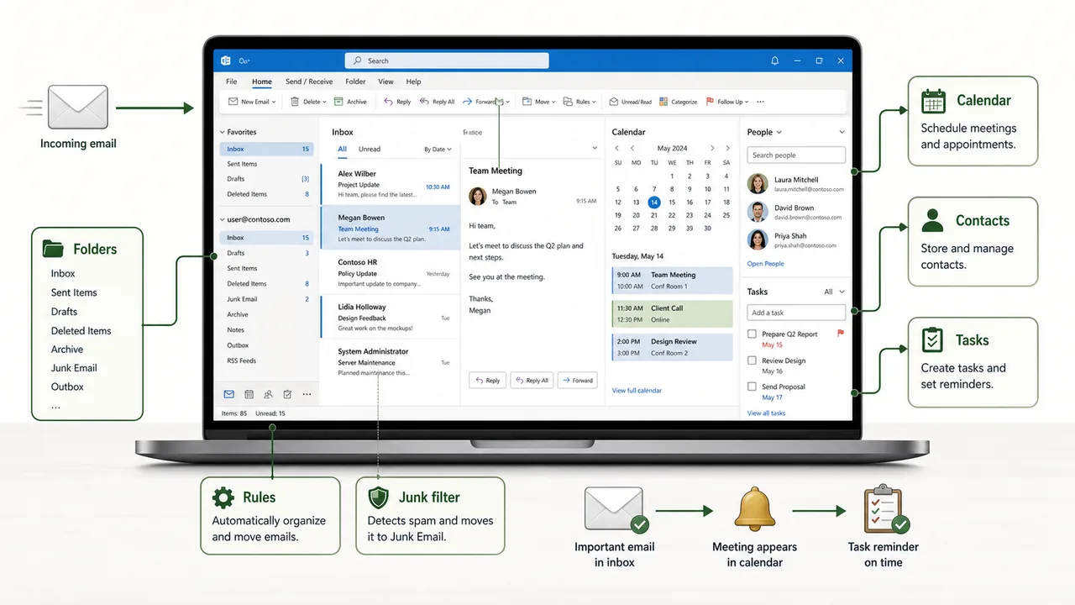This screenshot has width=1075, height=605.
Task: Open the Folder tab
Action: [355, 82]
